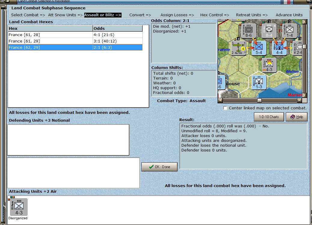
Task: Click the partially visible 2-6 armor division
Action: point(298,48)
